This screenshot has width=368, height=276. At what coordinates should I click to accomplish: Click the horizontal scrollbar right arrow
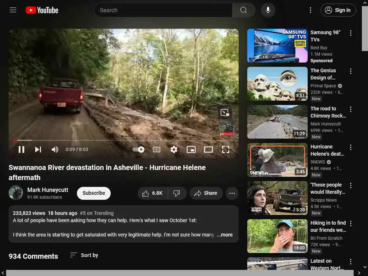click(x=359, y=273)
